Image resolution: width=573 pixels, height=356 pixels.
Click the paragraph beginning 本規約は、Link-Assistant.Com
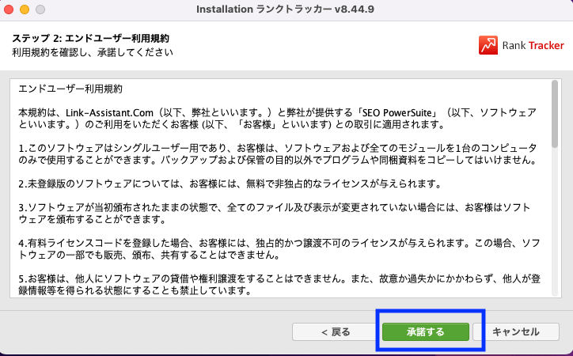pos(277,119)
